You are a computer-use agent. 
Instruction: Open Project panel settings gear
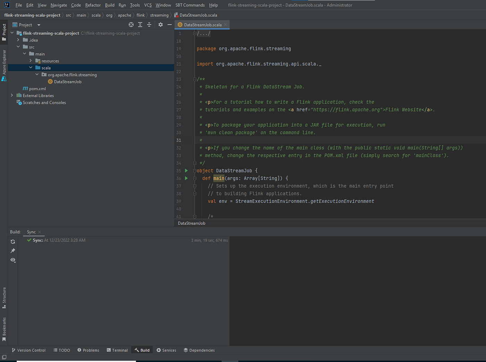[x=160, y=25]
